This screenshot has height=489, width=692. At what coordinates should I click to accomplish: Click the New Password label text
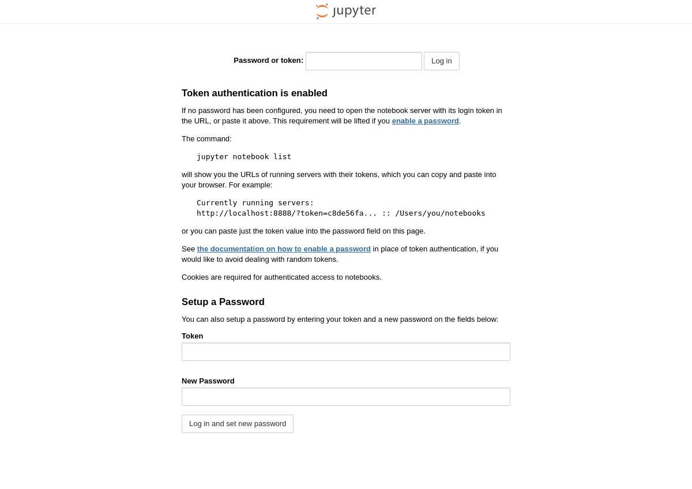click(208, 381)
